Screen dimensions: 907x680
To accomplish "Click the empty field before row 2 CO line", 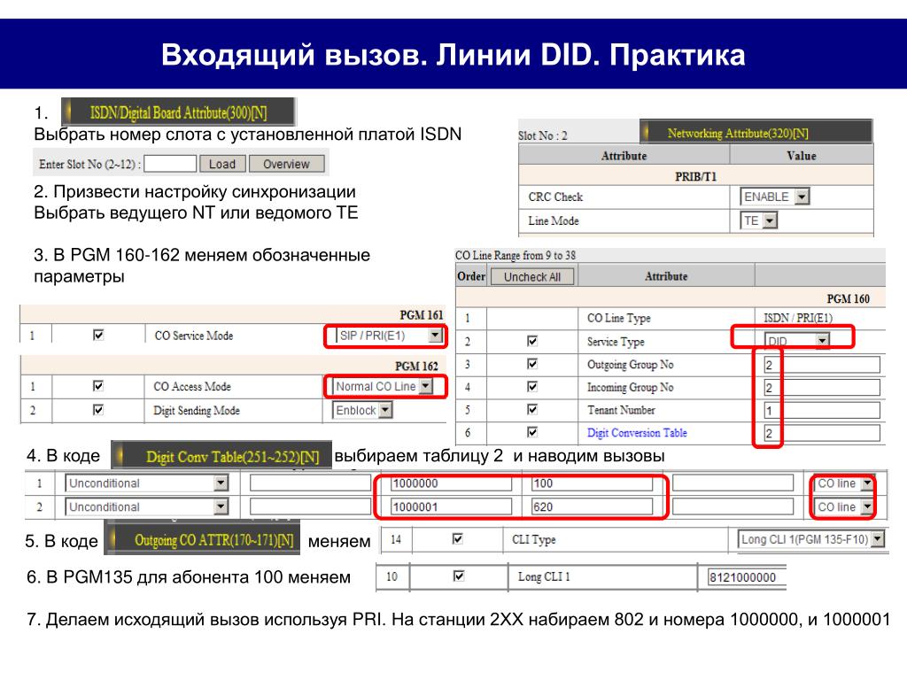I will [733, 507].
